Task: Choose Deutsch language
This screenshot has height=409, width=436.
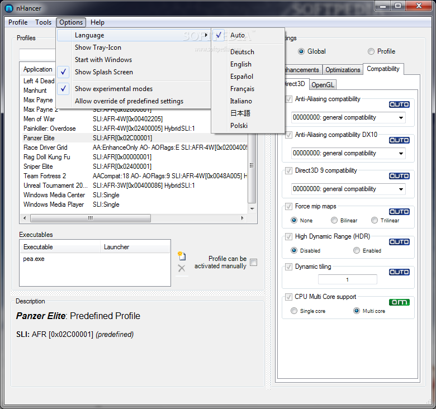Action: point(248,52)
